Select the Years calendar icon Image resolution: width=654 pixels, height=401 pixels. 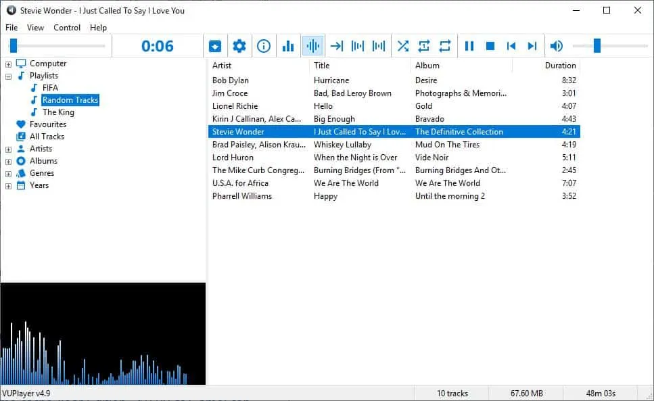pyautogui.click(x=21, y=185)
